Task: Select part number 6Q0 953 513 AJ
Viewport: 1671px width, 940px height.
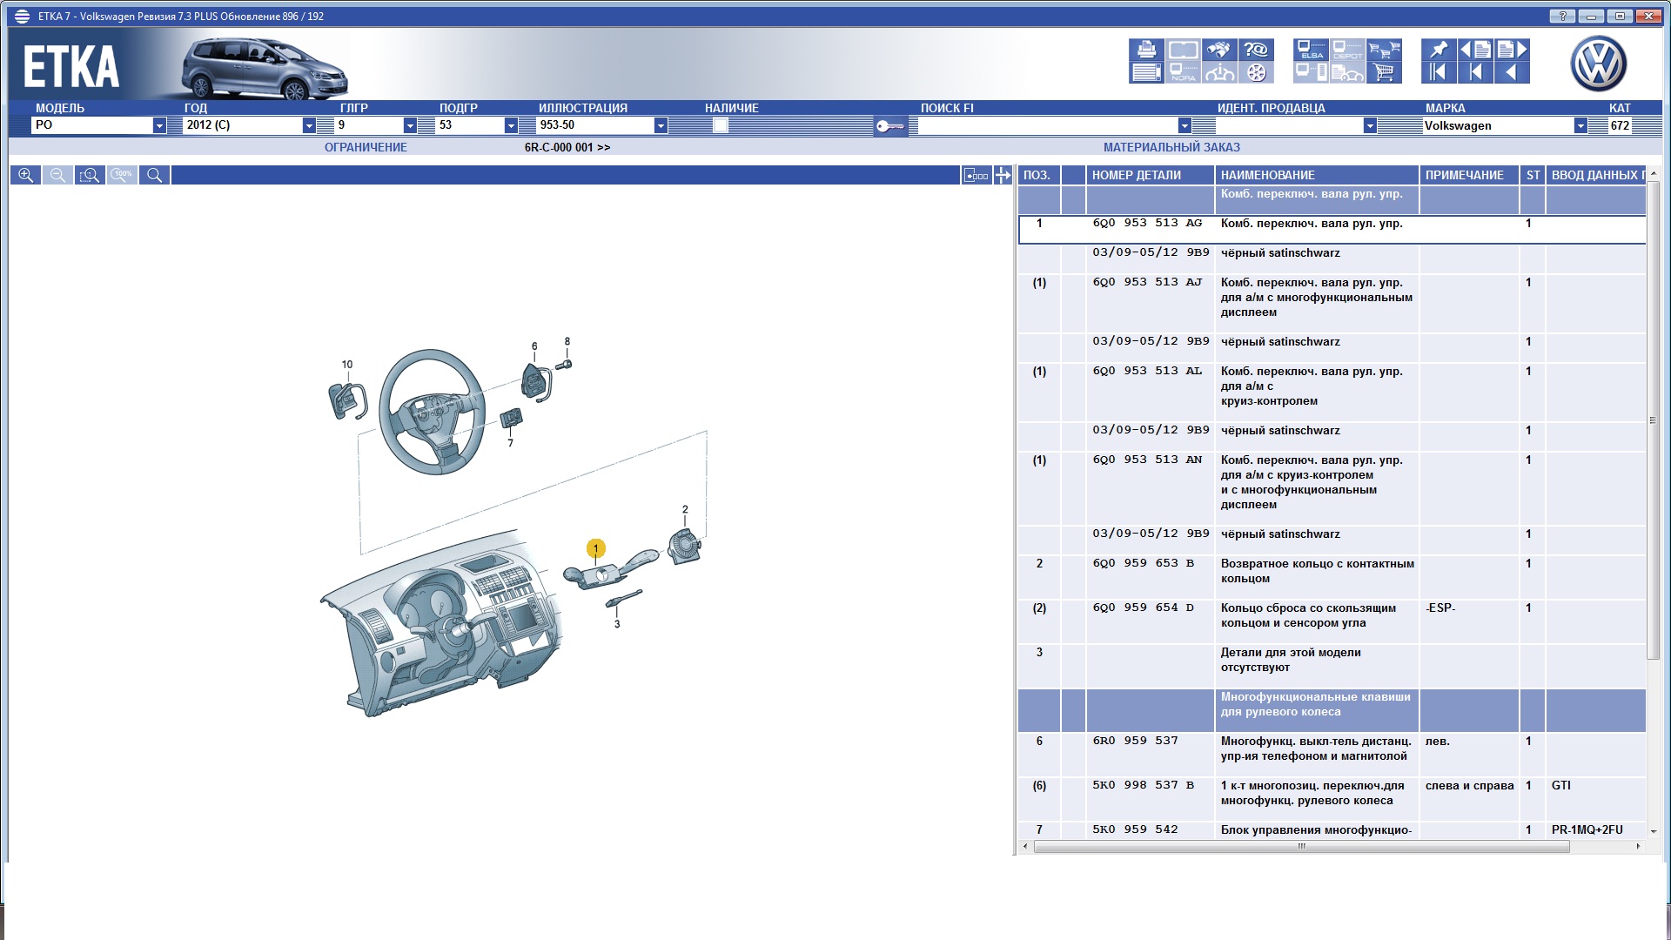Action: pyautogui.click(x=1147, y=282)
